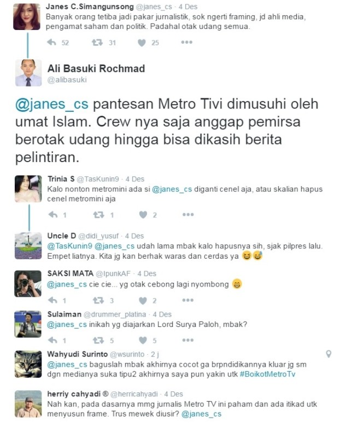Image resolution: width=347 pixels, height=423 pixels.
Task: Open Uncle D's profile avatar
Action: [x=28, y=246]
